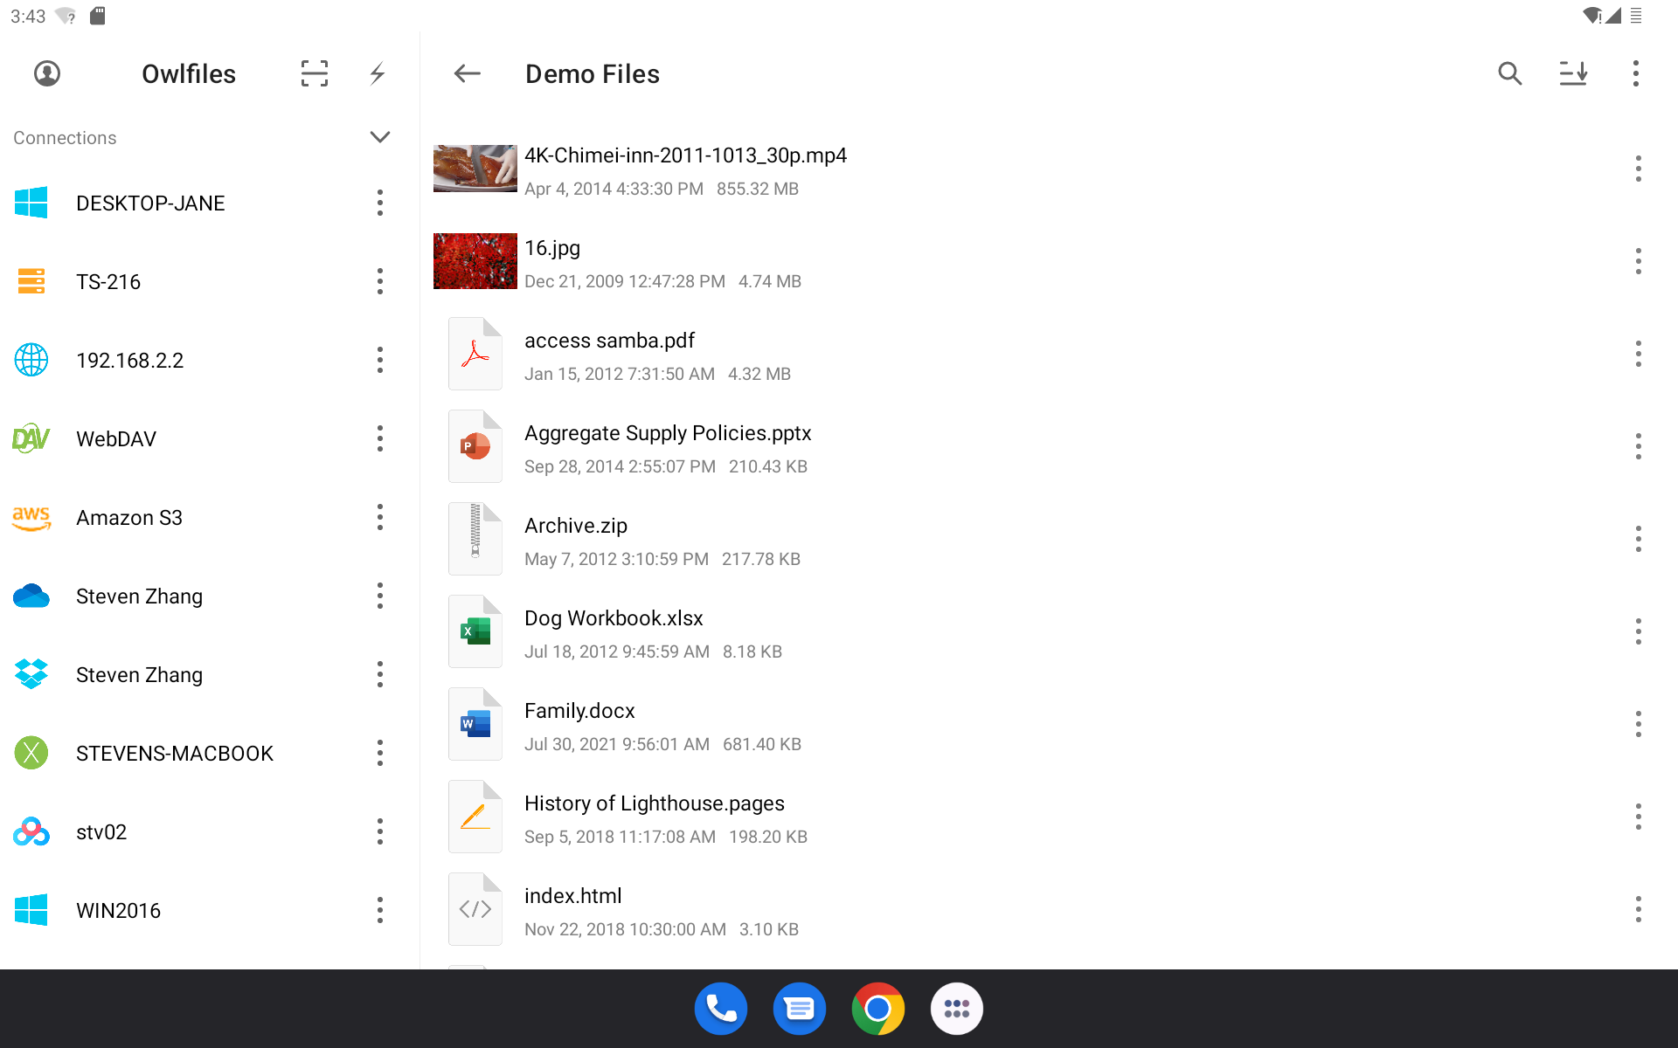This screenshot has height=1048, width=1678.
Task: Show options menu for WebDAV
Action: [x=380, y=438]
